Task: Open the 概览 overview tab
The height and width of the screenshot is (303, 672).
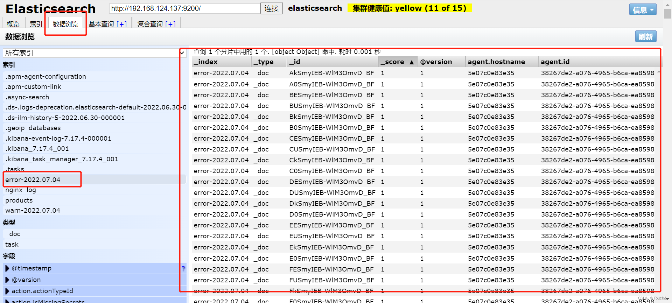Action: (x=13, y=24)
